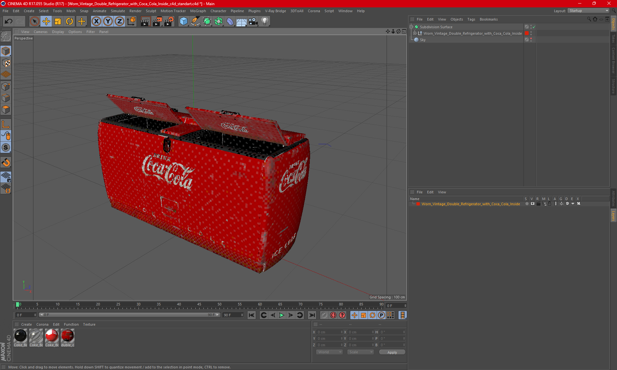
Task: Toggle X axis lock
Action: click(96, 22)
